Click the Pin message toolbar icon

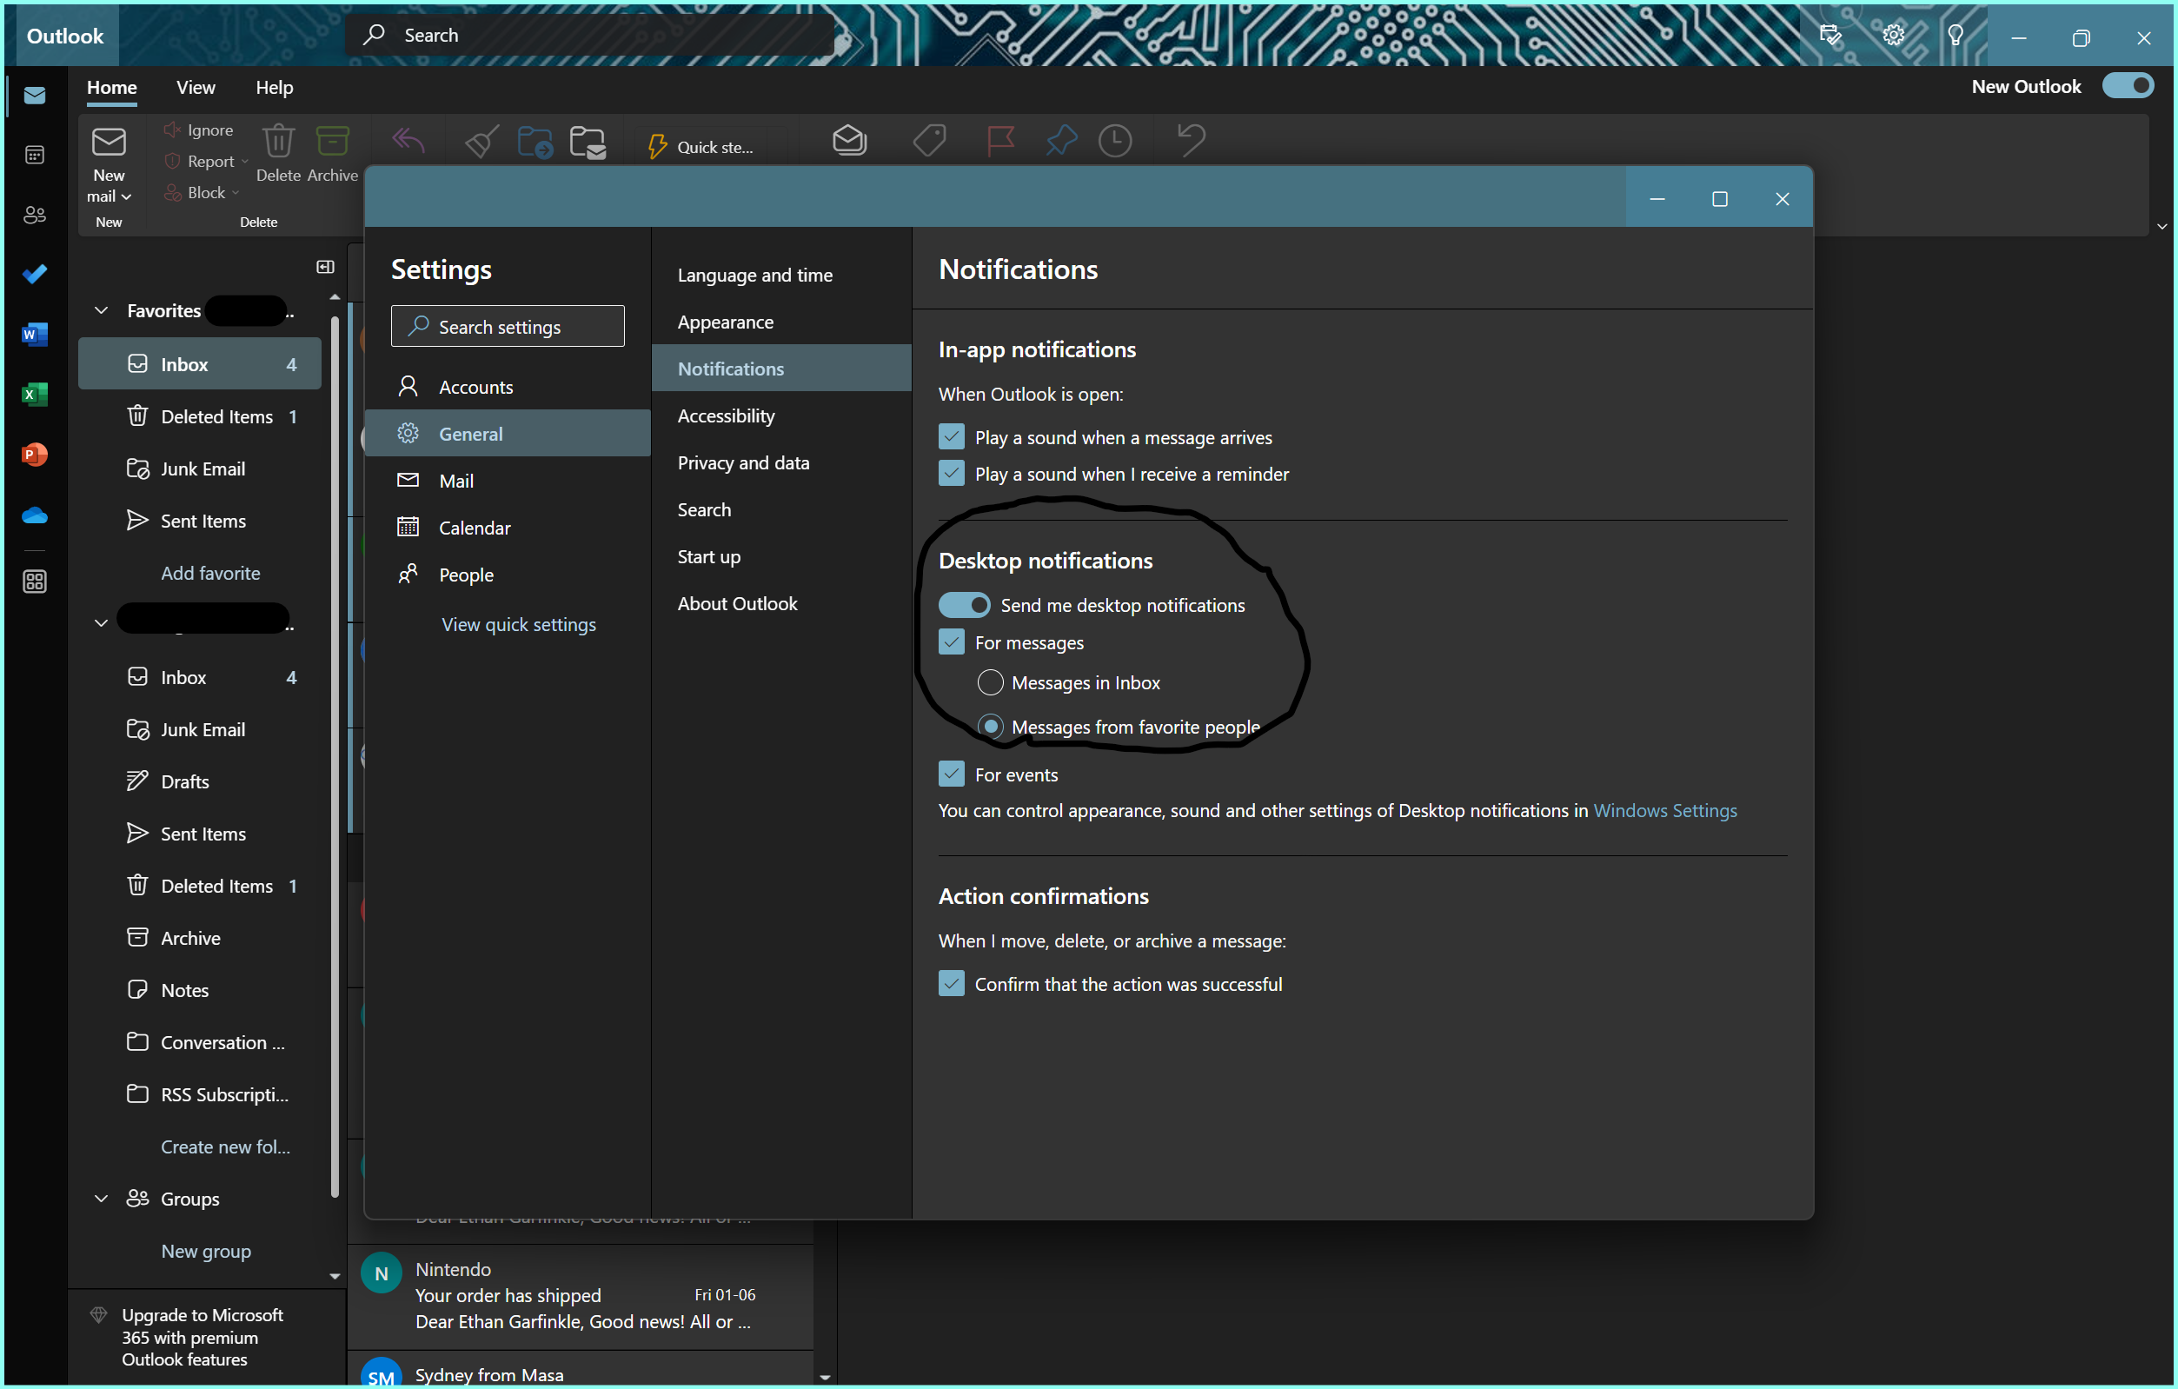[x=1060, y=141]
